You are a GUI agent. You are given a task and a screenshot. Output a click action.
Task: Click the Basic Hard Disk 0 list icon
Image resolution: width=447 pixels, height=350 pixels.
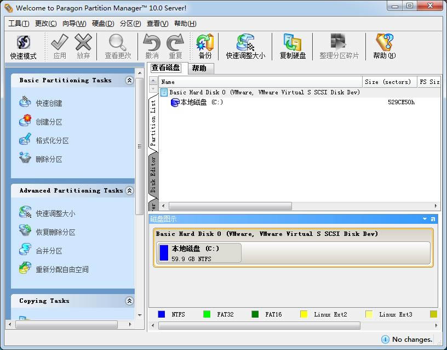point(164,92)
